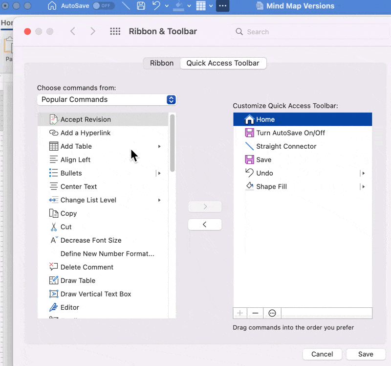
Task: Select the Delete Comment command
Action: 103,267
